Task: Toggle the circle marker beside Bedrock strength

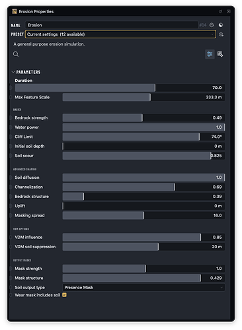Action: pyautogui.click(x=11, y=118)
